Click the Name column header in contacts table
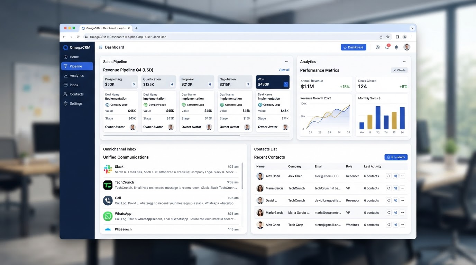The width and height of the screenshot is (476, 265). point(260,166)
